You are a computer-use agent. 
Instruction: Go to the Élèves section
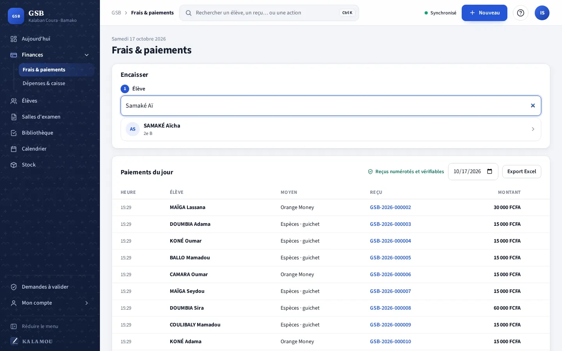click(50, 101)
